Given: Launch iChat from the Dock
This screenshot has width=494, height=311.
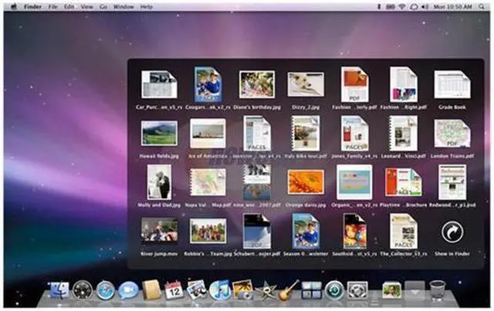Looking at the screenshot, I should click(128, 290).
